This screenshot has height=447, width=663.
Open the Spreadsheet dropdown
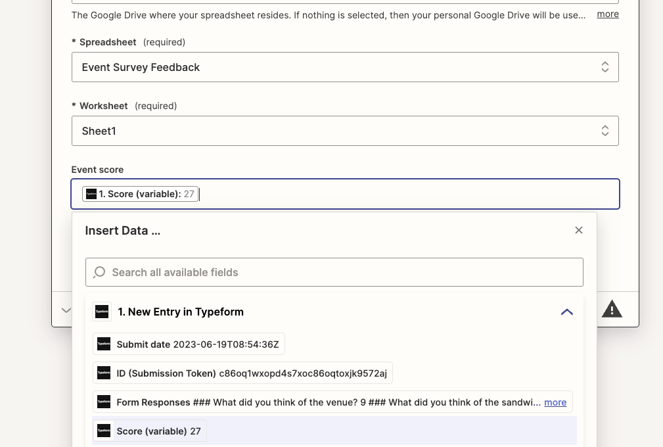click(345, 67)
